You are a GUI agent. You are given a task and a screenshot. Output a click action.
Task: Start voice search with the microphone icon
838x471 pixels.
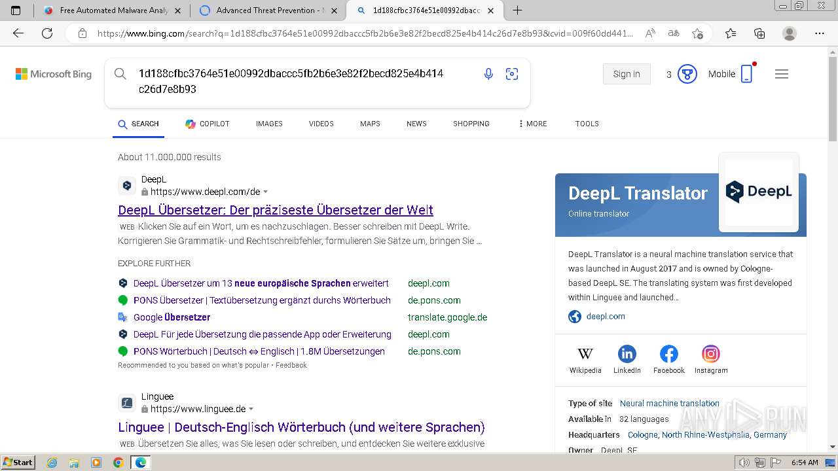click(488, 74)
